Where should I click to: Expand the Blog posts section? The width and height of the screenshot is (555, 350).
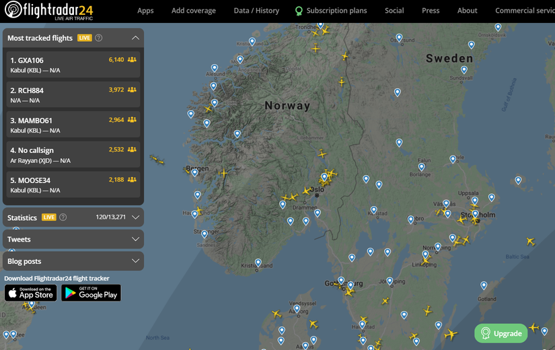click(135, 261)
